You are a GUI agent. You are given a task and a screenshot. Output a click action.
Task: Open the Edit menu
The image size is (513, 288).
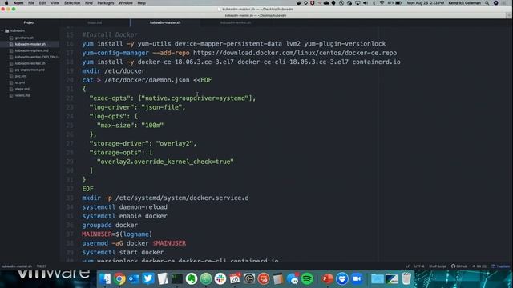[42, 3]
